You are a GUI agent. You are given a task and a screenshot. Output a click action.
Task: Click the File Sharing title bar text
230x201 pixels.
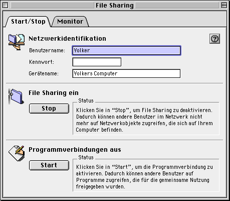pyautogui.click(x=115, y=6)
